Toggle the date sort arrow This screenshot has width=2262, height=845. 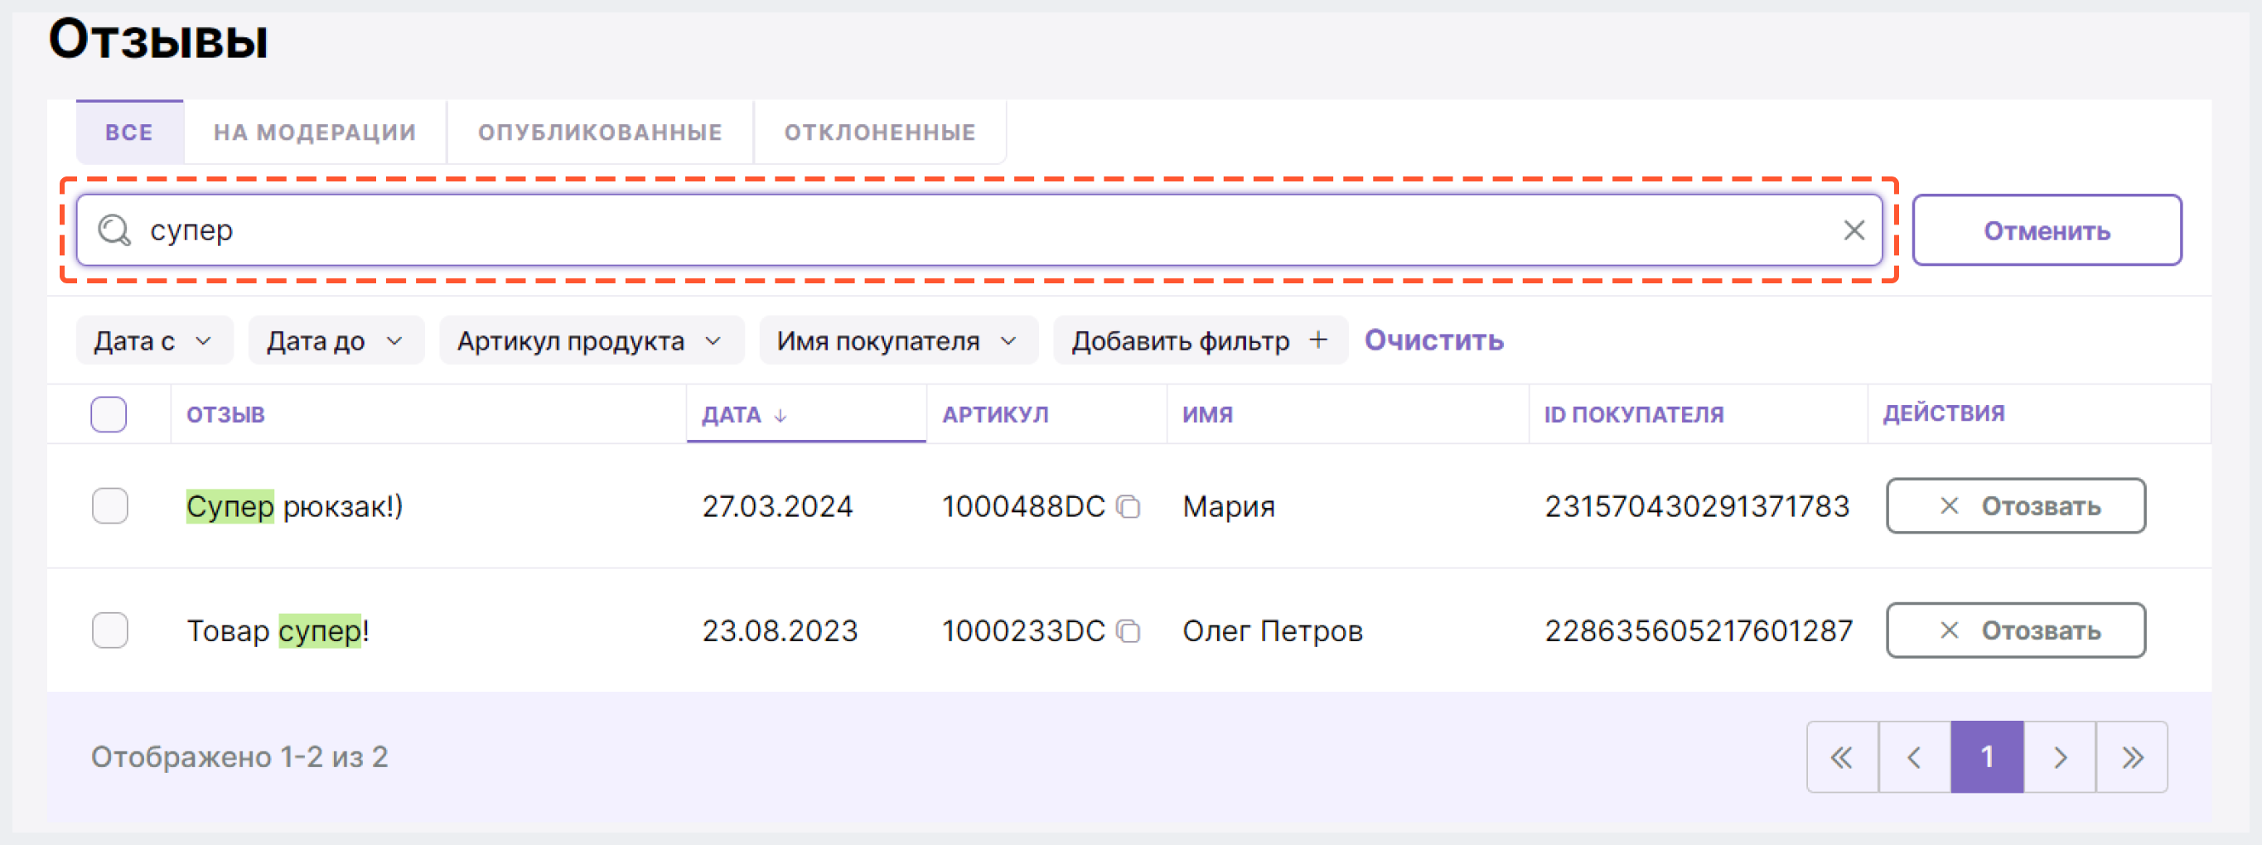781,414
